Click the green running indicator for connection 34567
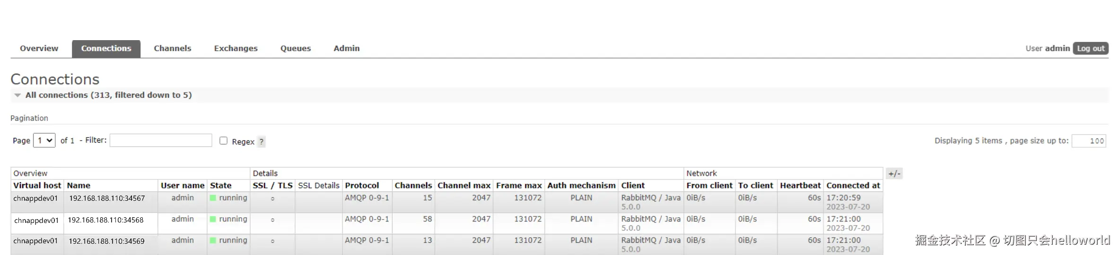 (x=213, y=198)
